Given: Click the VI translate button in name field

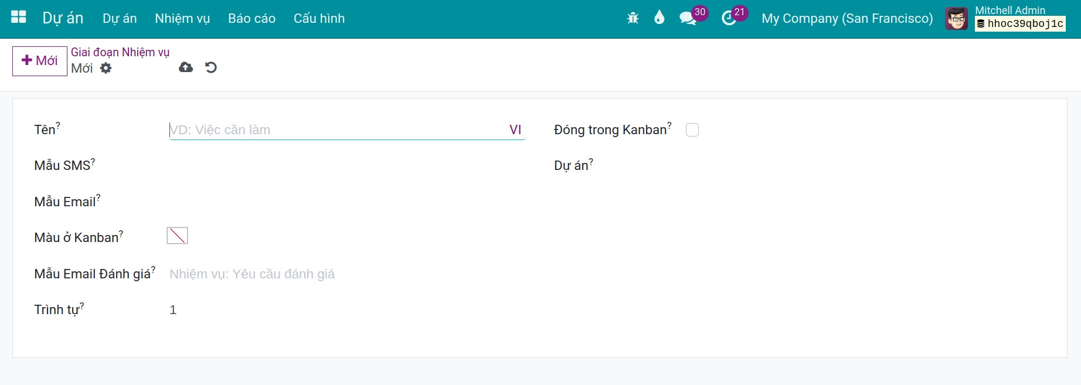Looking at the screenshot, I should click(515, 130).
